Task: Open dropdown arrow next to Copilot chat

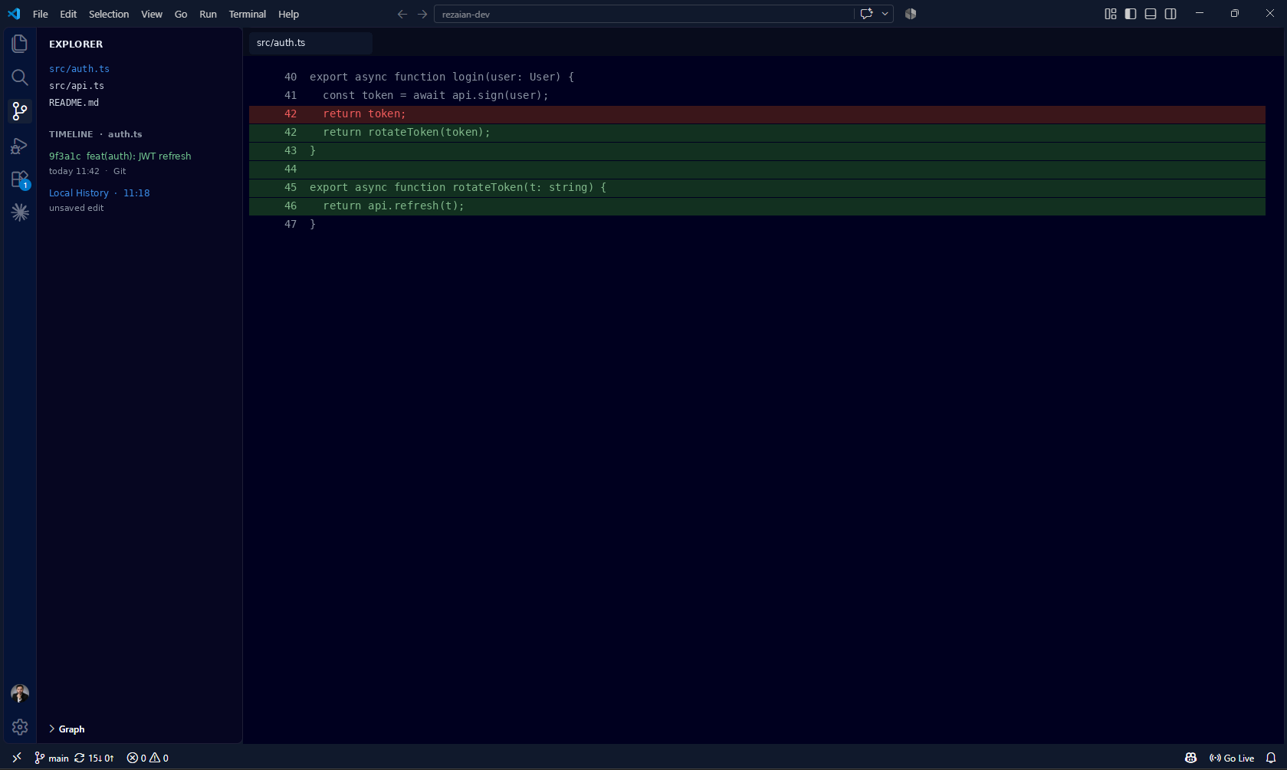Action: tap(885, 14)
